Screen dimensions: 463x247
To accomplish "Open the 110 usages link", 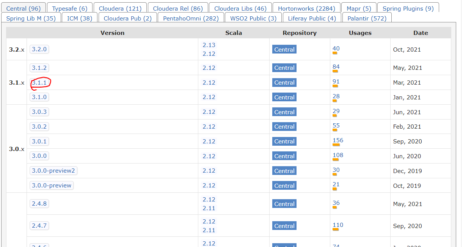I will tap(338, 225).
